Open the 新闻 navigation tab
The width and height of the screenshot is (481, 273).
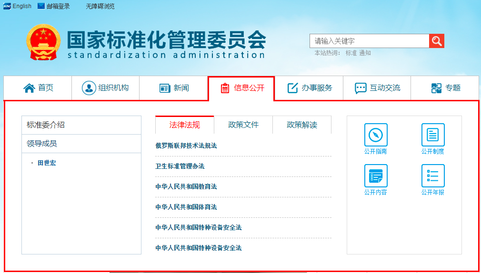pyautogui.click(x=174, y=88)
